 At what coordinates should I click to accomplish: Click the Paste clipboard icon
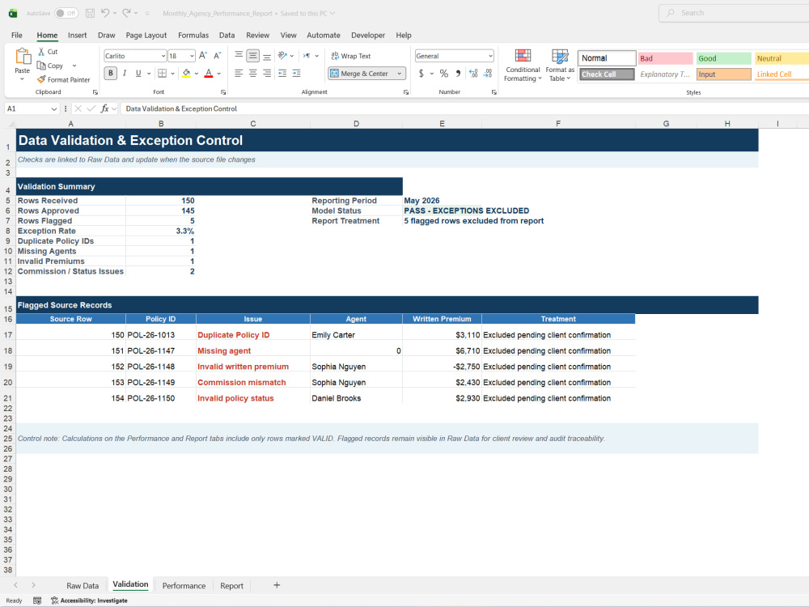click(x=22, y=56)
